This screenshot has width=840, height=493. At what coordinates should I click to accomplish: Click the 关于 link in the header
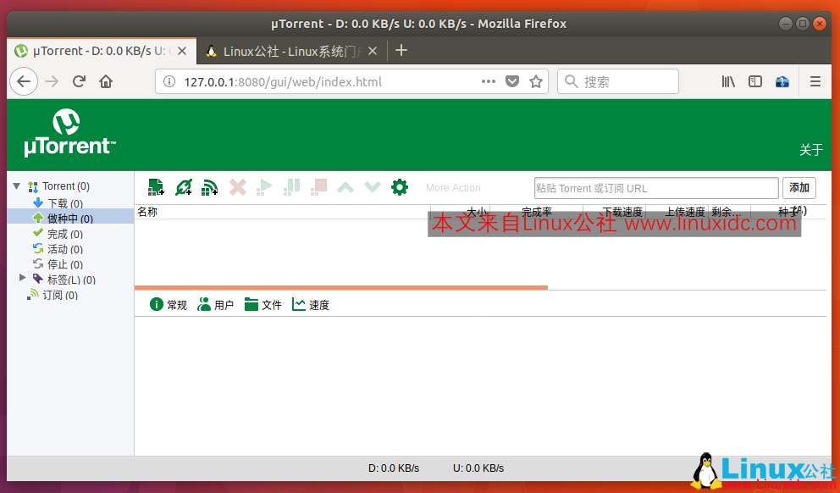[x=811, y=150]
